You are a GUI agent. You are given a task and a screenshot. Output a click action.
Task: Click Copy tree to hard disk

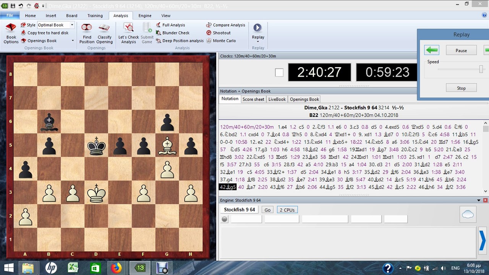click(45, 33)
